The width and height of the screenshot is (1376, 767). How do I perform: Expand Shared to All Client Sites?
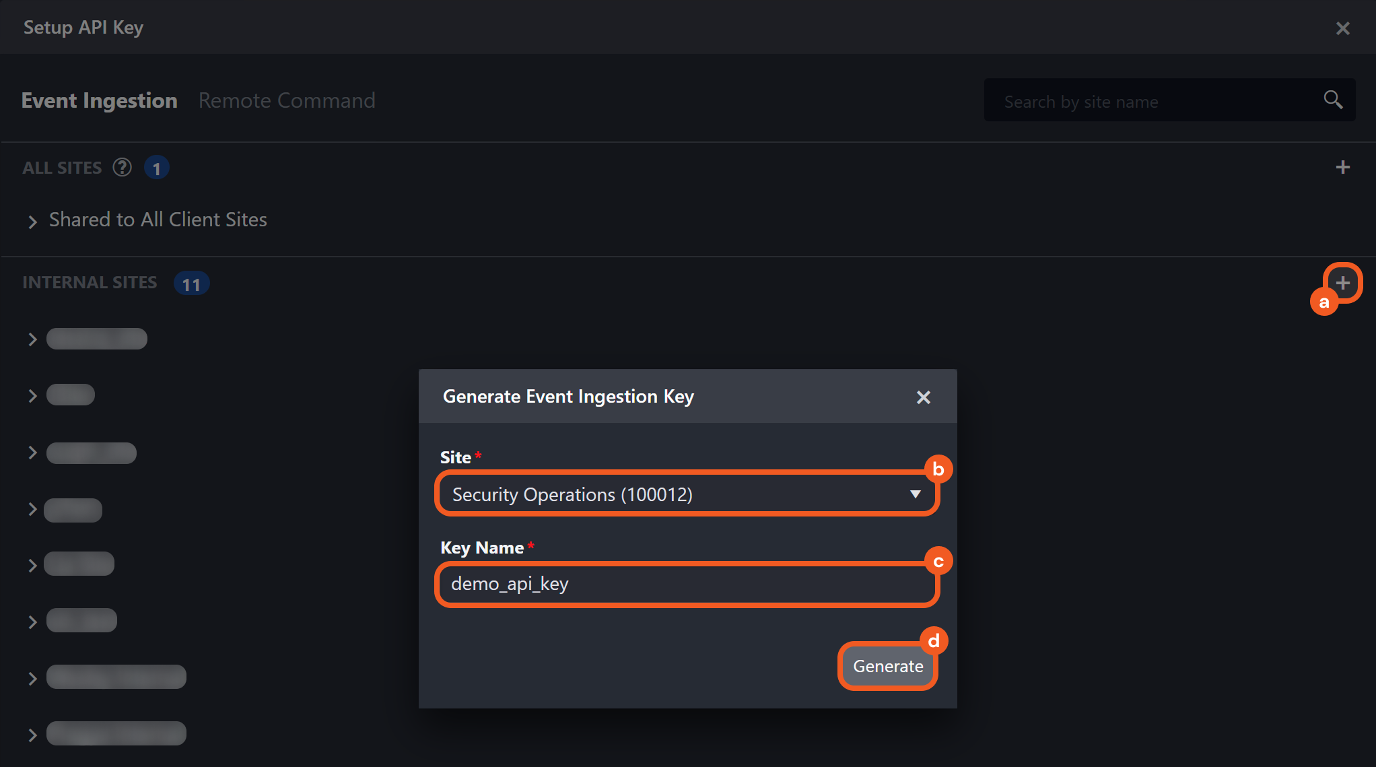32,221
